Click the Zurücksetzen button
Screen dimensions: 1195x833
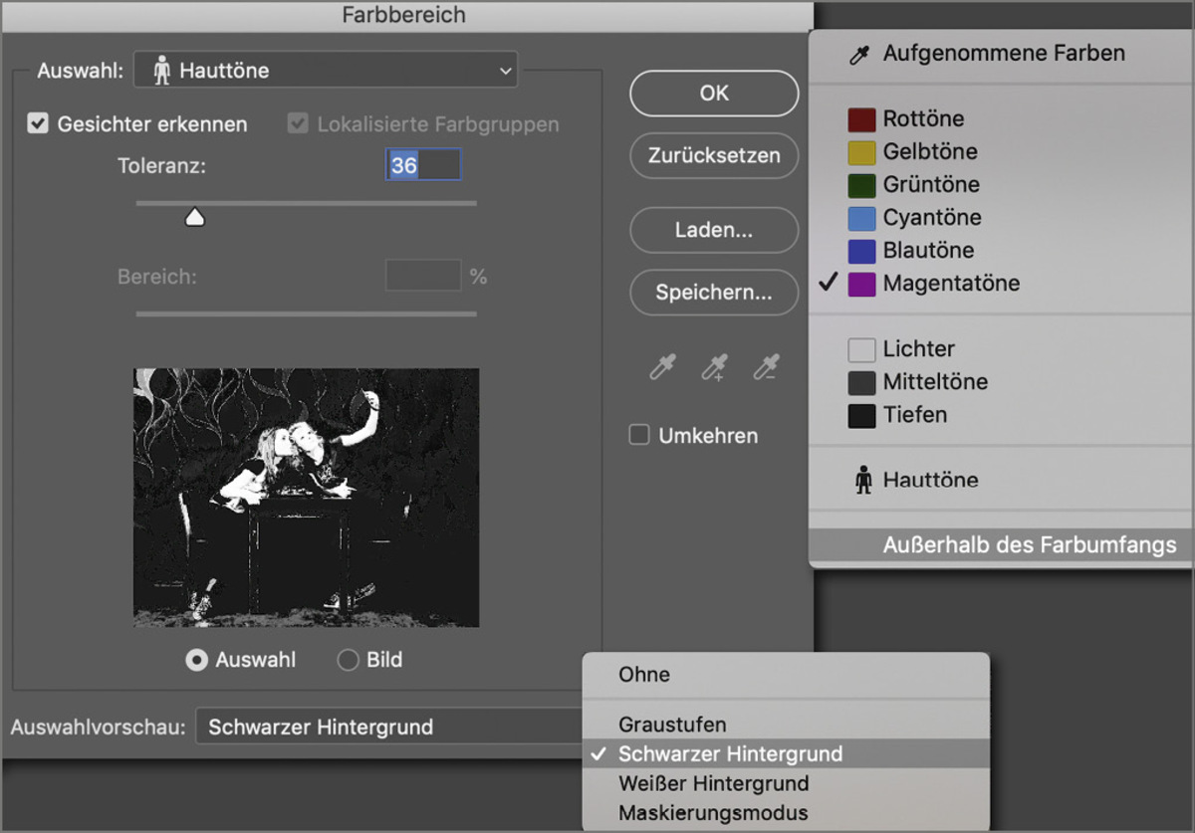[x=713, y=156]
